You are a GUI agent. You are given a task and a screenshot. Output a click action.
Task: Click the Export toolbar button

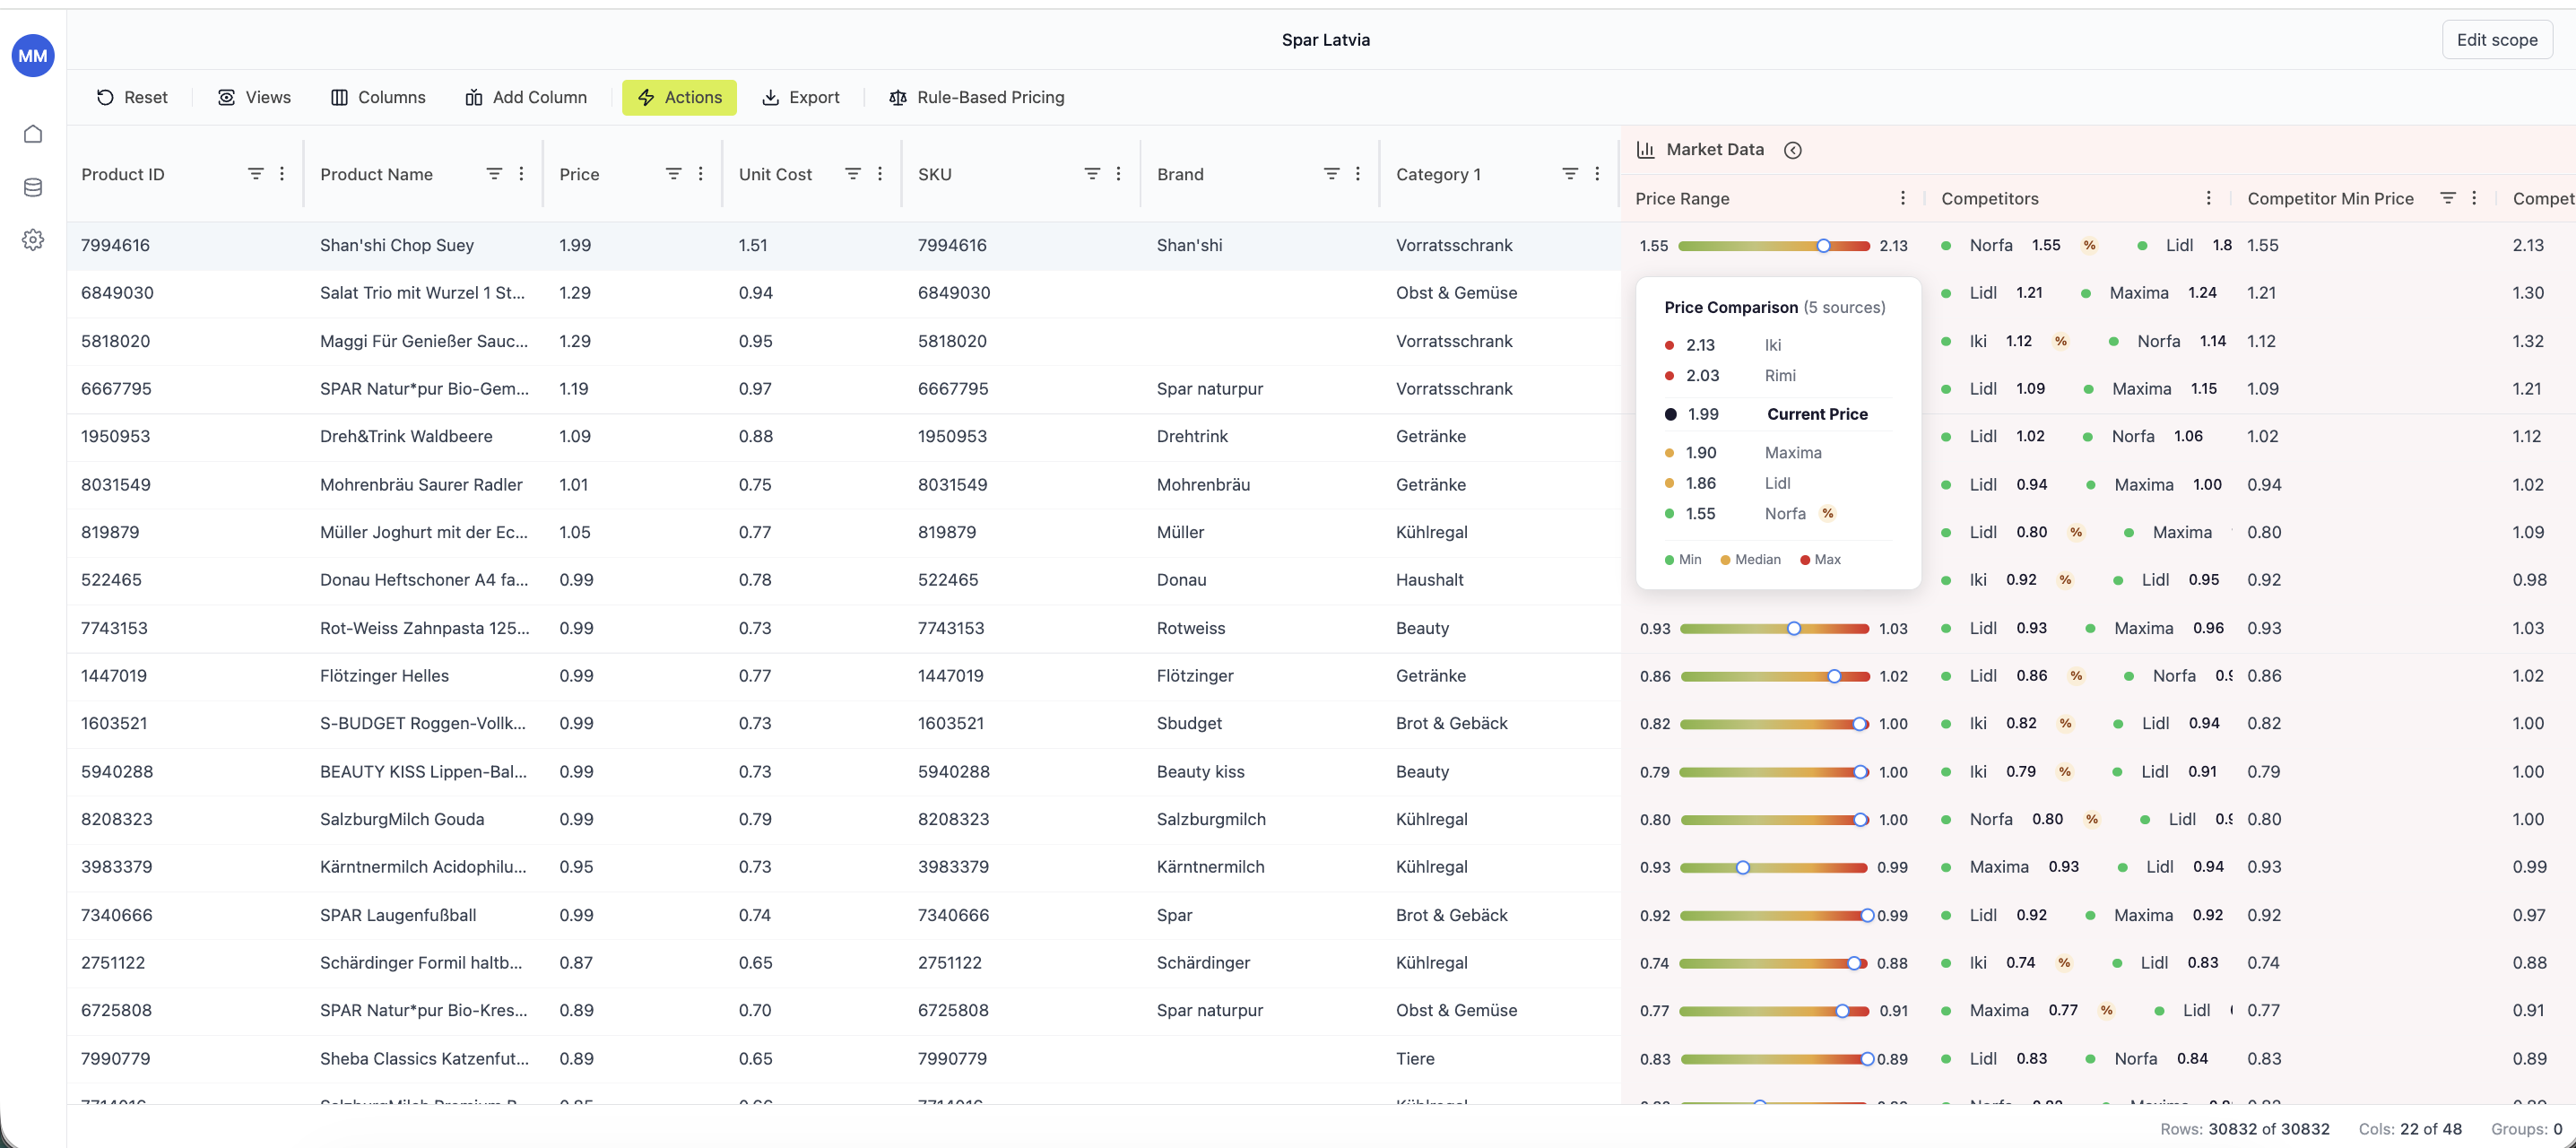[x=800, y=97]
